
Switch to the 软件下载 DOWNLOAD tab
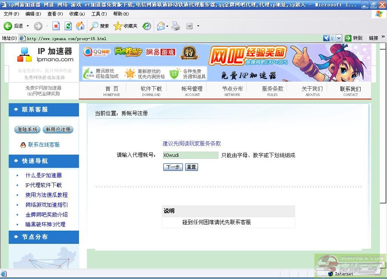click(151, 91)
